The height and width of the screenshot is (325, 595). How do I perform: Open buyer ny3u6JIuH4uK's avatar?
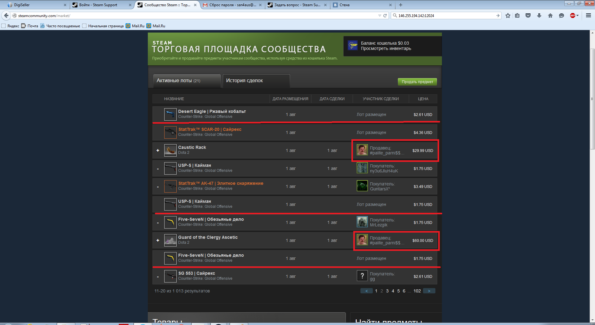[x=362, y=168]
